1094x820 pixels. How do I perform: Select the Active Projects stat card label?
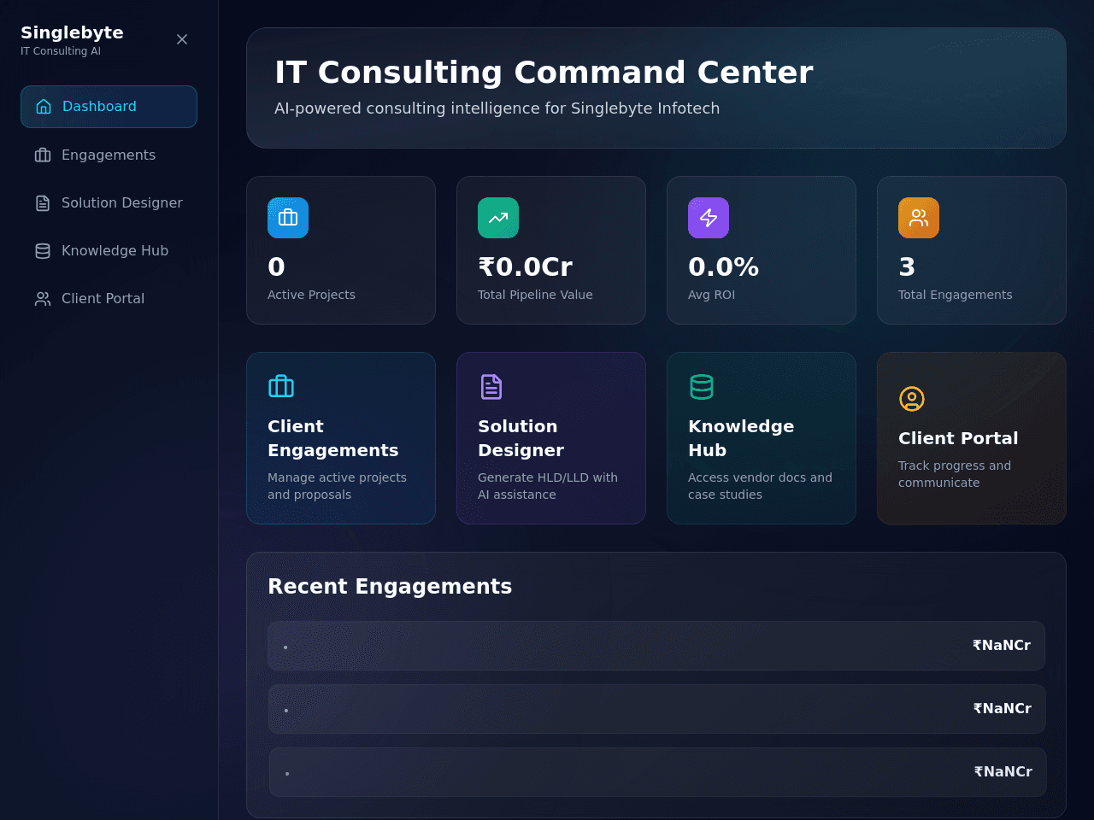tap(311, 295)
